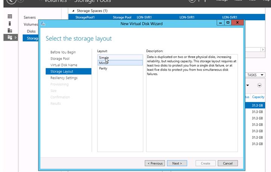The image size is (271, 172).
Task: Expand the circled chevron below TASKS
Action: pos(259,85)
